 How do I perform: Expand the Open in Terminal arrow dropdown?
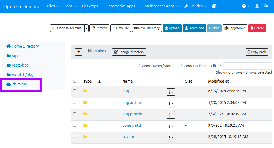pyautogui.click(x=86, y=28)
